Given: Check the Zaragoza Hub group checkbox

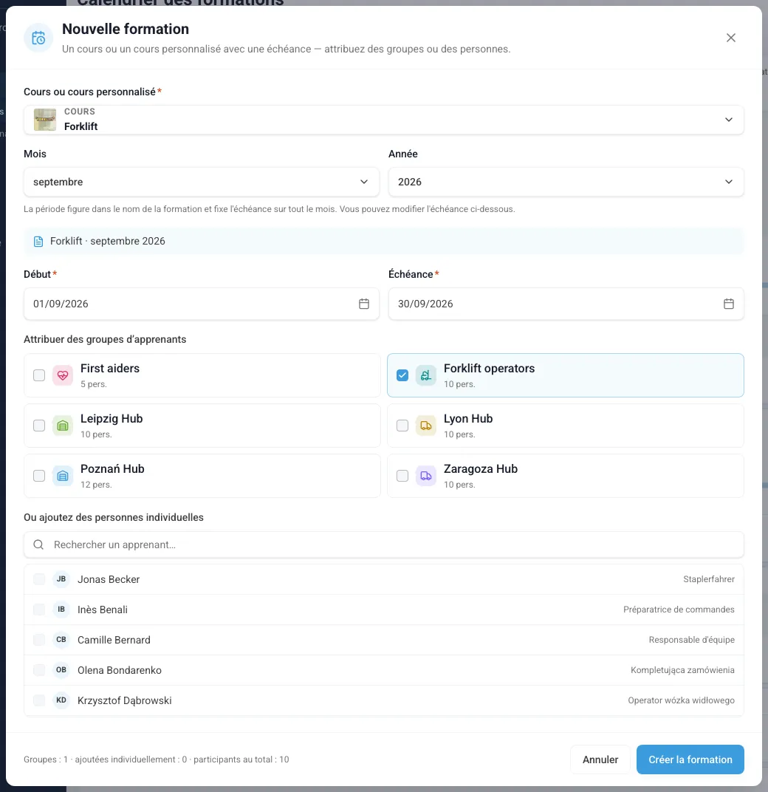Looking at the screenshot, I should [x=402, y=476].
